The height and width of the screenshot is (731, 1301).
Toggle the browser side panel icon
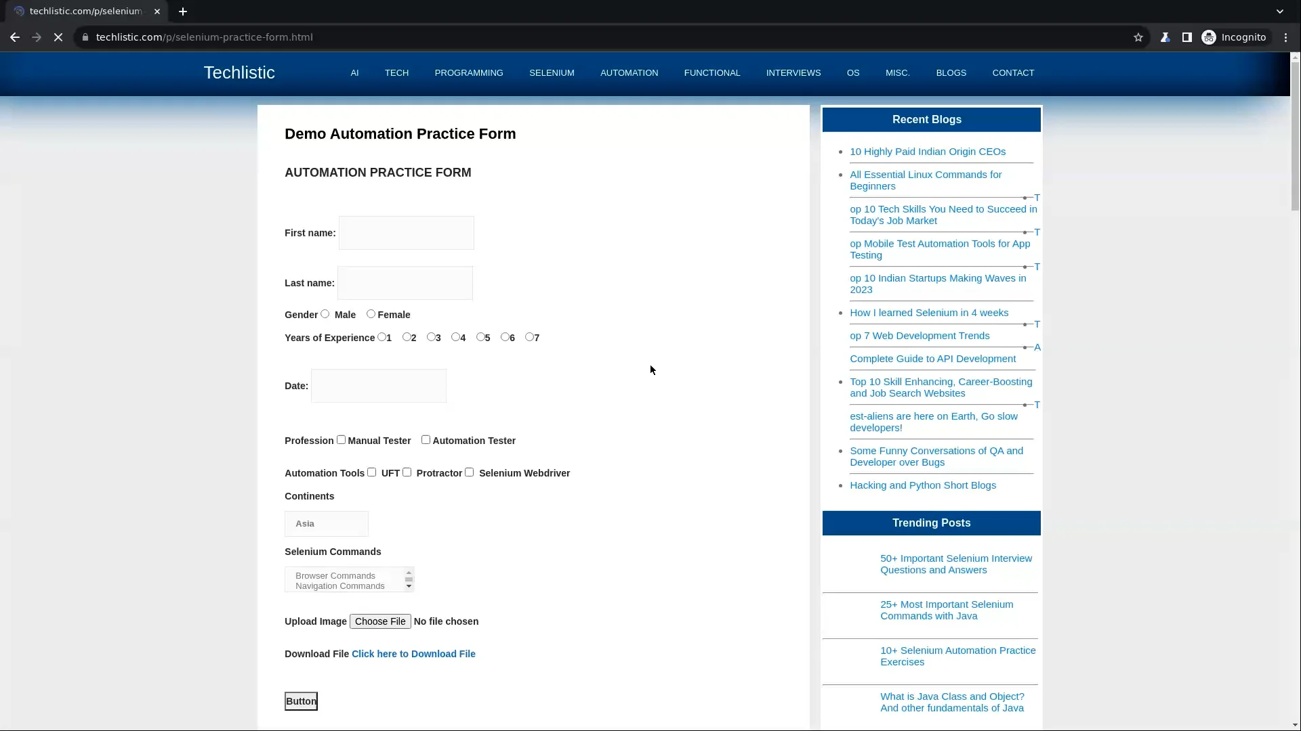point(1186,37)
